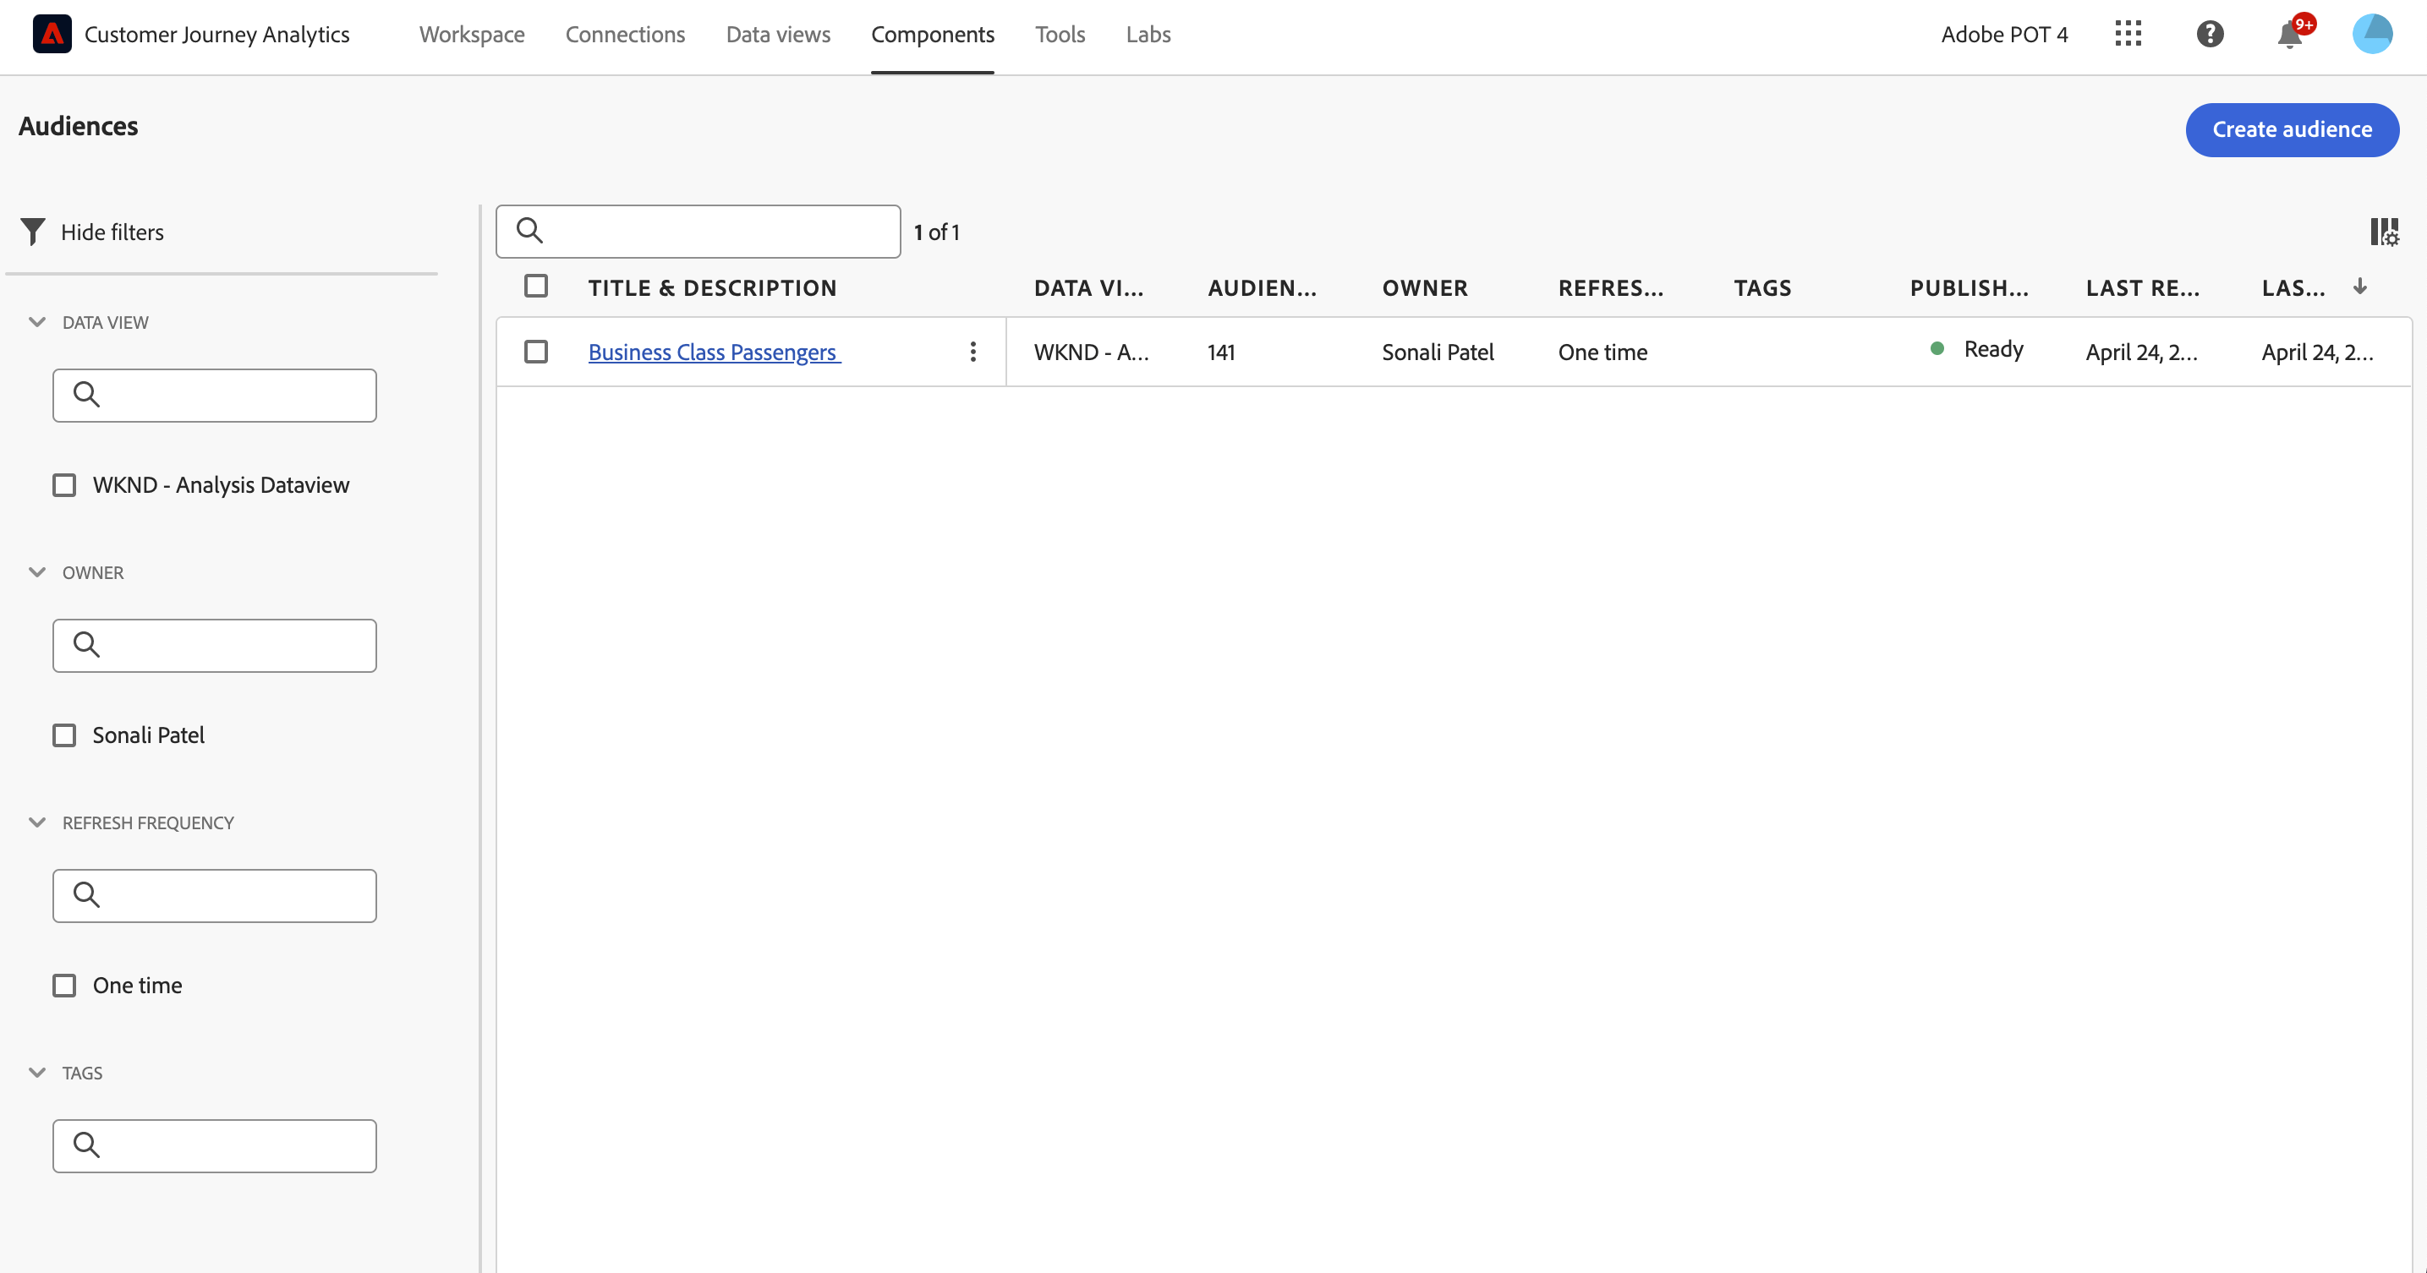Collapse the Tags filter section
Viewport: 2427px width, 1273px height.
36,1073
